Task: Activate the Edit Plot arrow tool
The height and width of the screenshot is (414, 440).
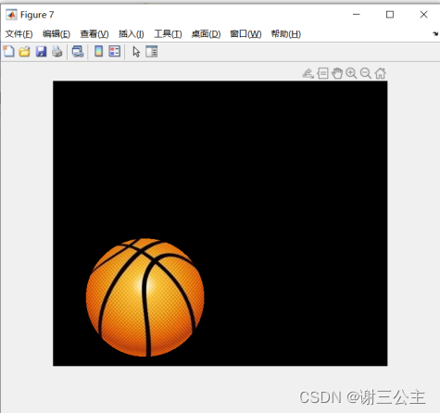Action: click(x=136, y=52)
